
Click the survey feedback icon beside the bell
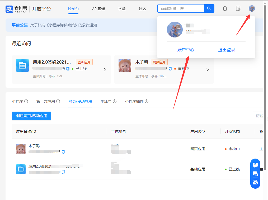click(x=238, y=8)
